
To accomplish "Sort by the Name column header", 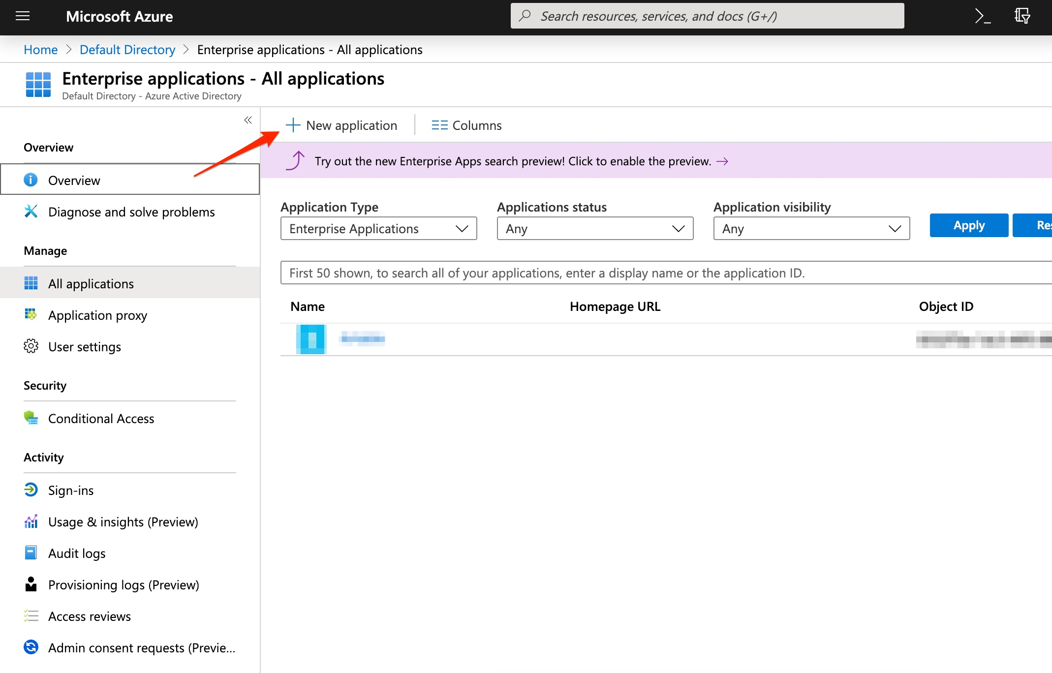I will coord(308,306).
